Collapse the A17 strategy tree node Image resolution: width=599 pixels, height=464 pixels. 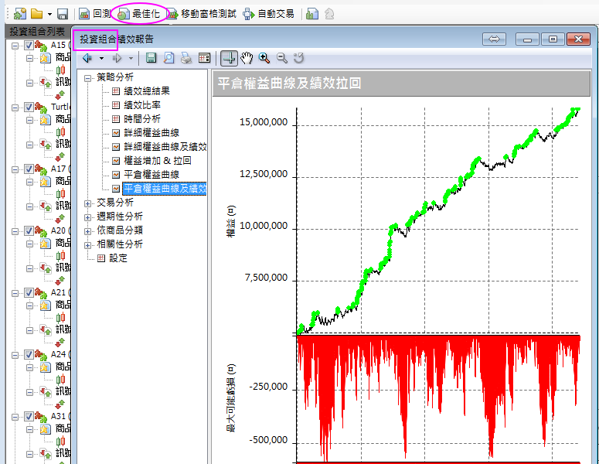click(x=15, y=169)
